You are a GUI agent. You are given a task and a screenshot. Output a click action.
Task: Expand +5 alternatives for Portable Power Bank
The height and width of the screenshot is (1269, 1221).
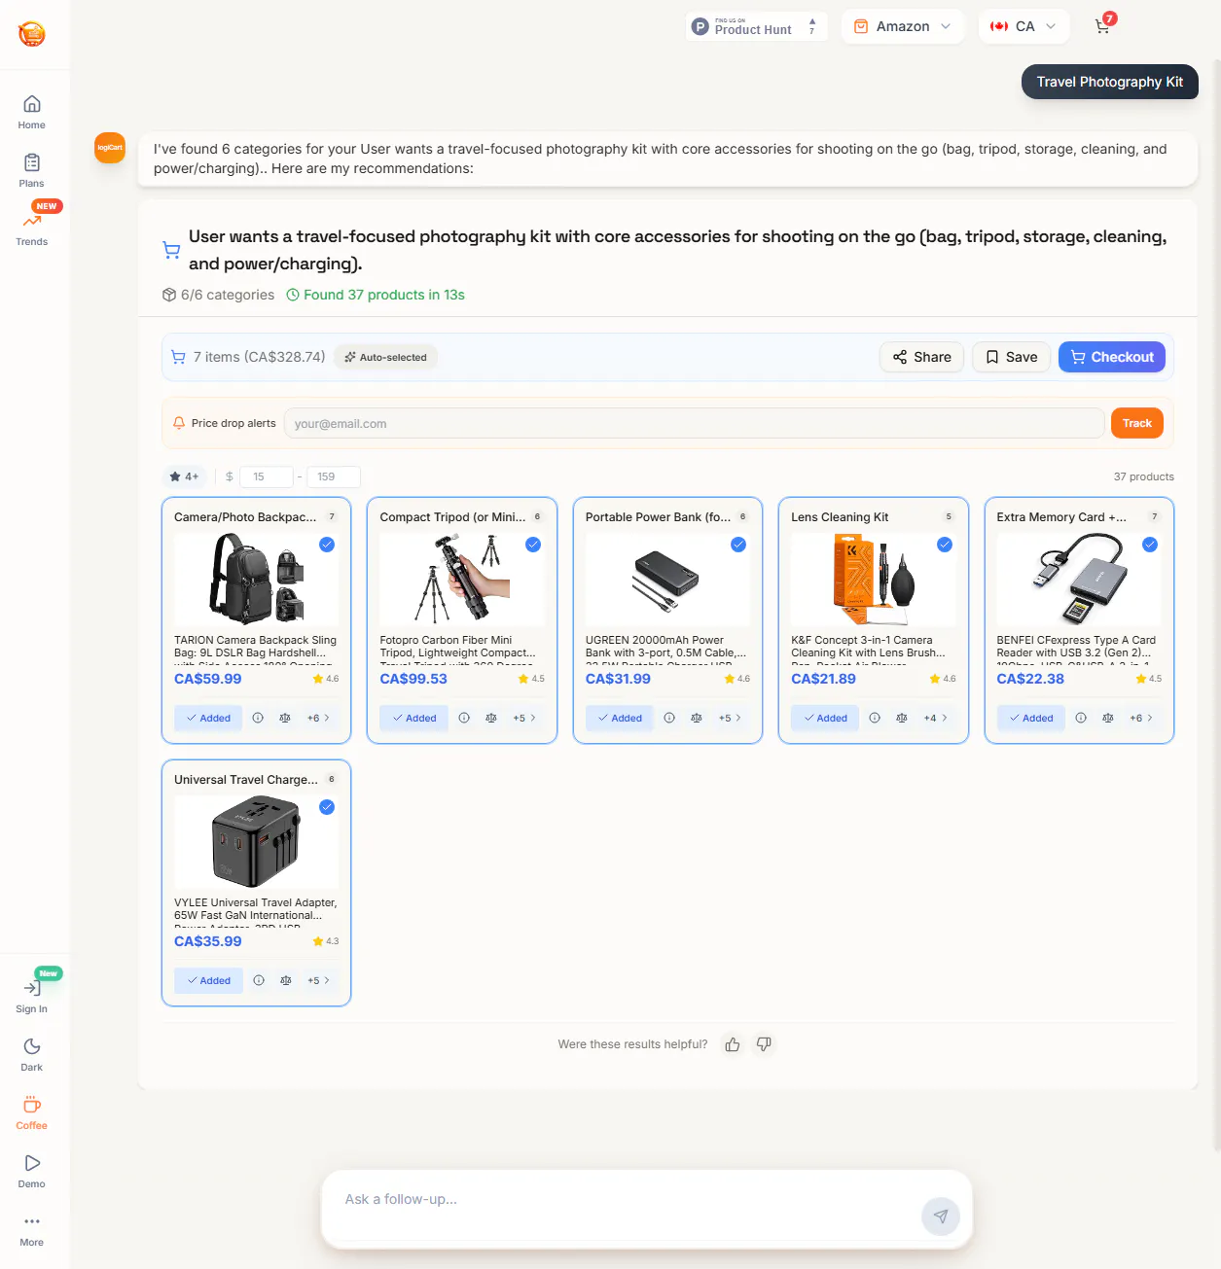(x=731, y=718)
